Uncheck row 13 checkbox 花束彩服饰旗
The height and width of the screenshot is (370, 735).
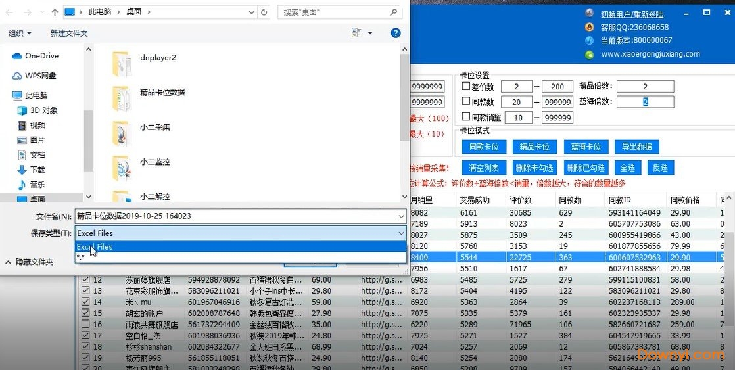[85, 291]
